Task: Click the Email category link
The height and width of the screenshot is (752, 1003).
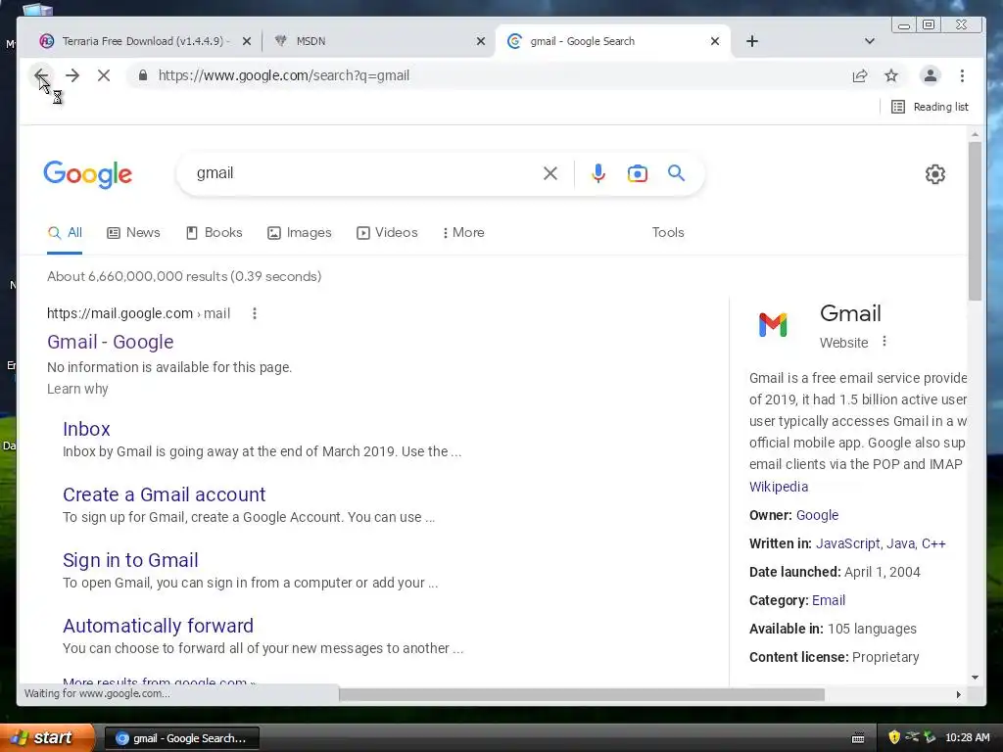Action: (829, 600)
